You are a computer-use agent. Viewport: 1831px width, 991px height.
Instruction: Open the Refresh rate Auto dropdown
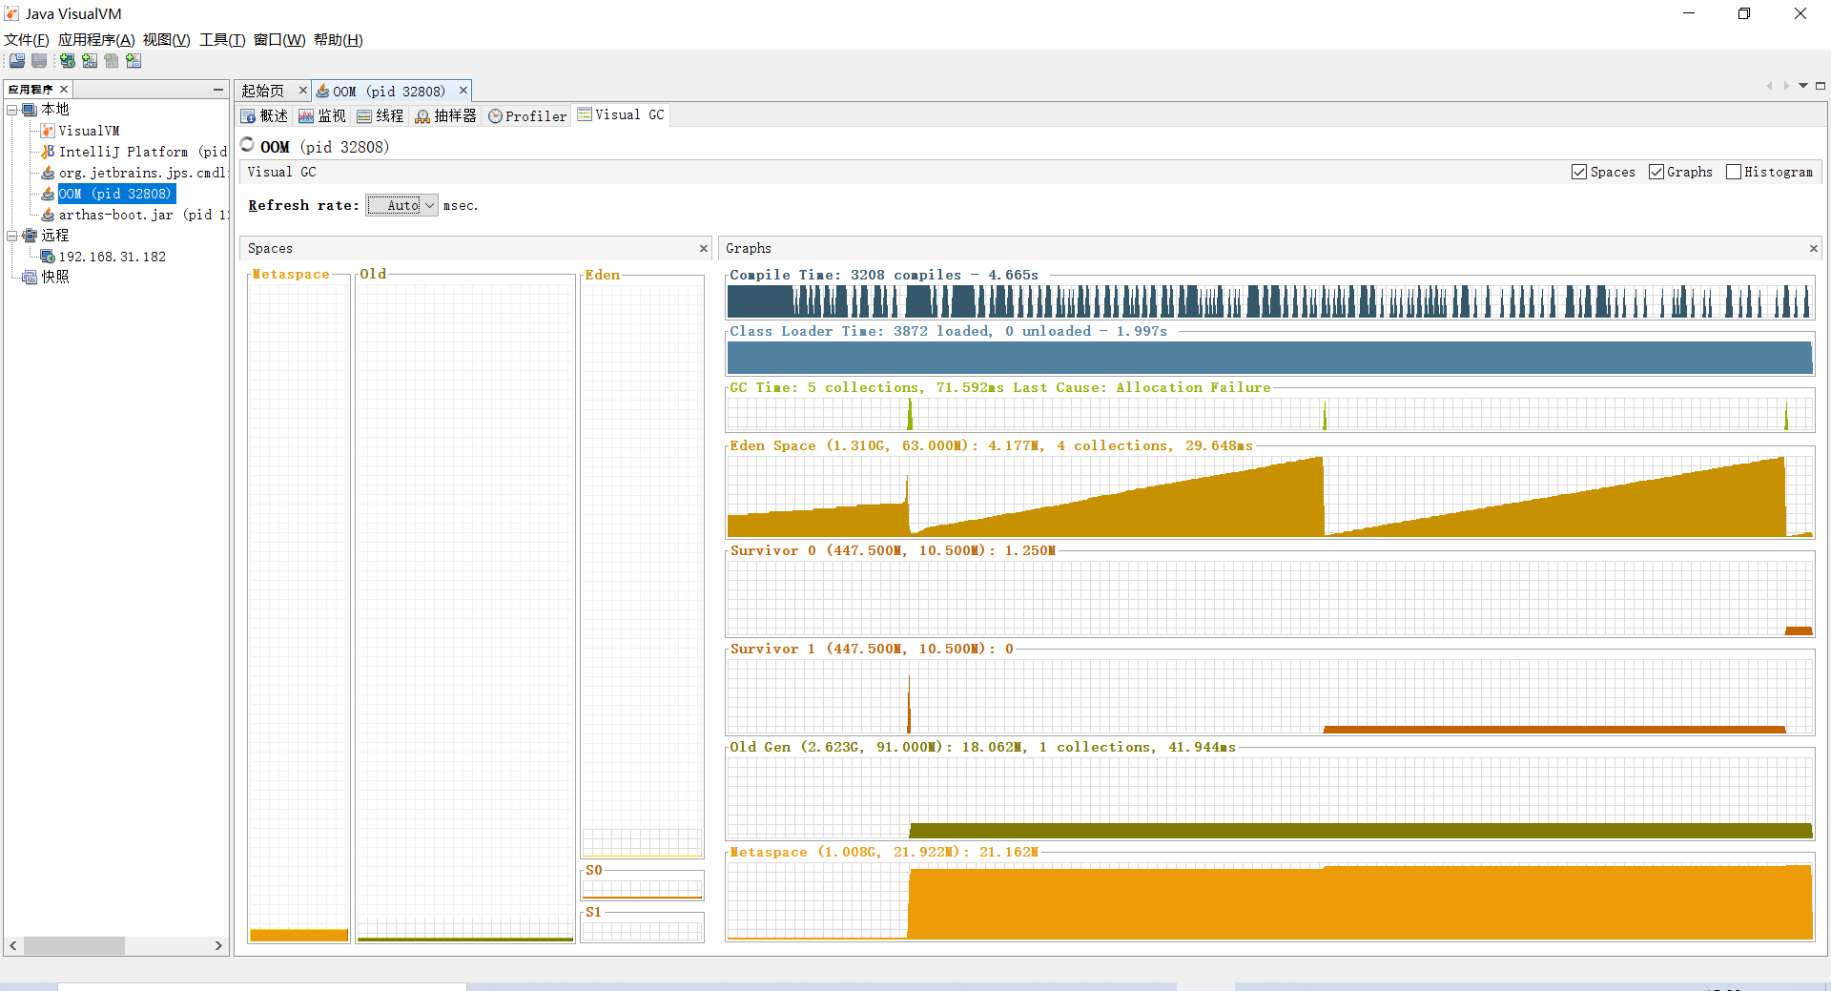401,205
